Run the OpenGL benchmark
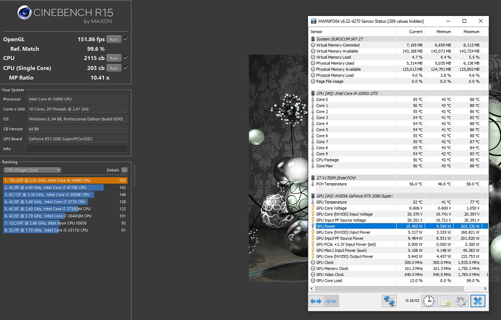Screen dimensions: 501x320 click(x=113, y=40)
